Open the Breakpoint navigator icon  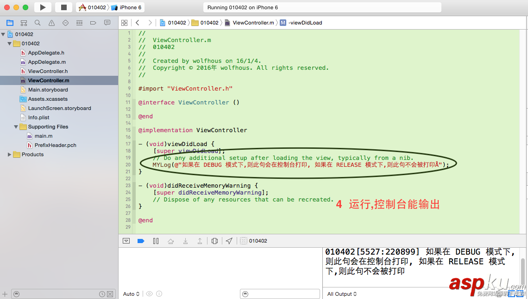pyautogui.click(x=93, y=22)
